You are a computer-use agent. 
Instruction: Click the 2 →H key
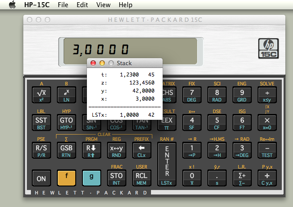pos(217,150)
